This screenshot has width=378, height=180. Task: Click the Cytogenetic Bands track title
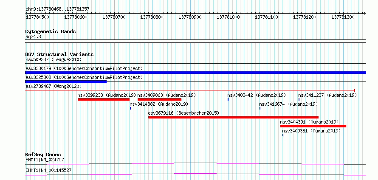pos(51,31)
